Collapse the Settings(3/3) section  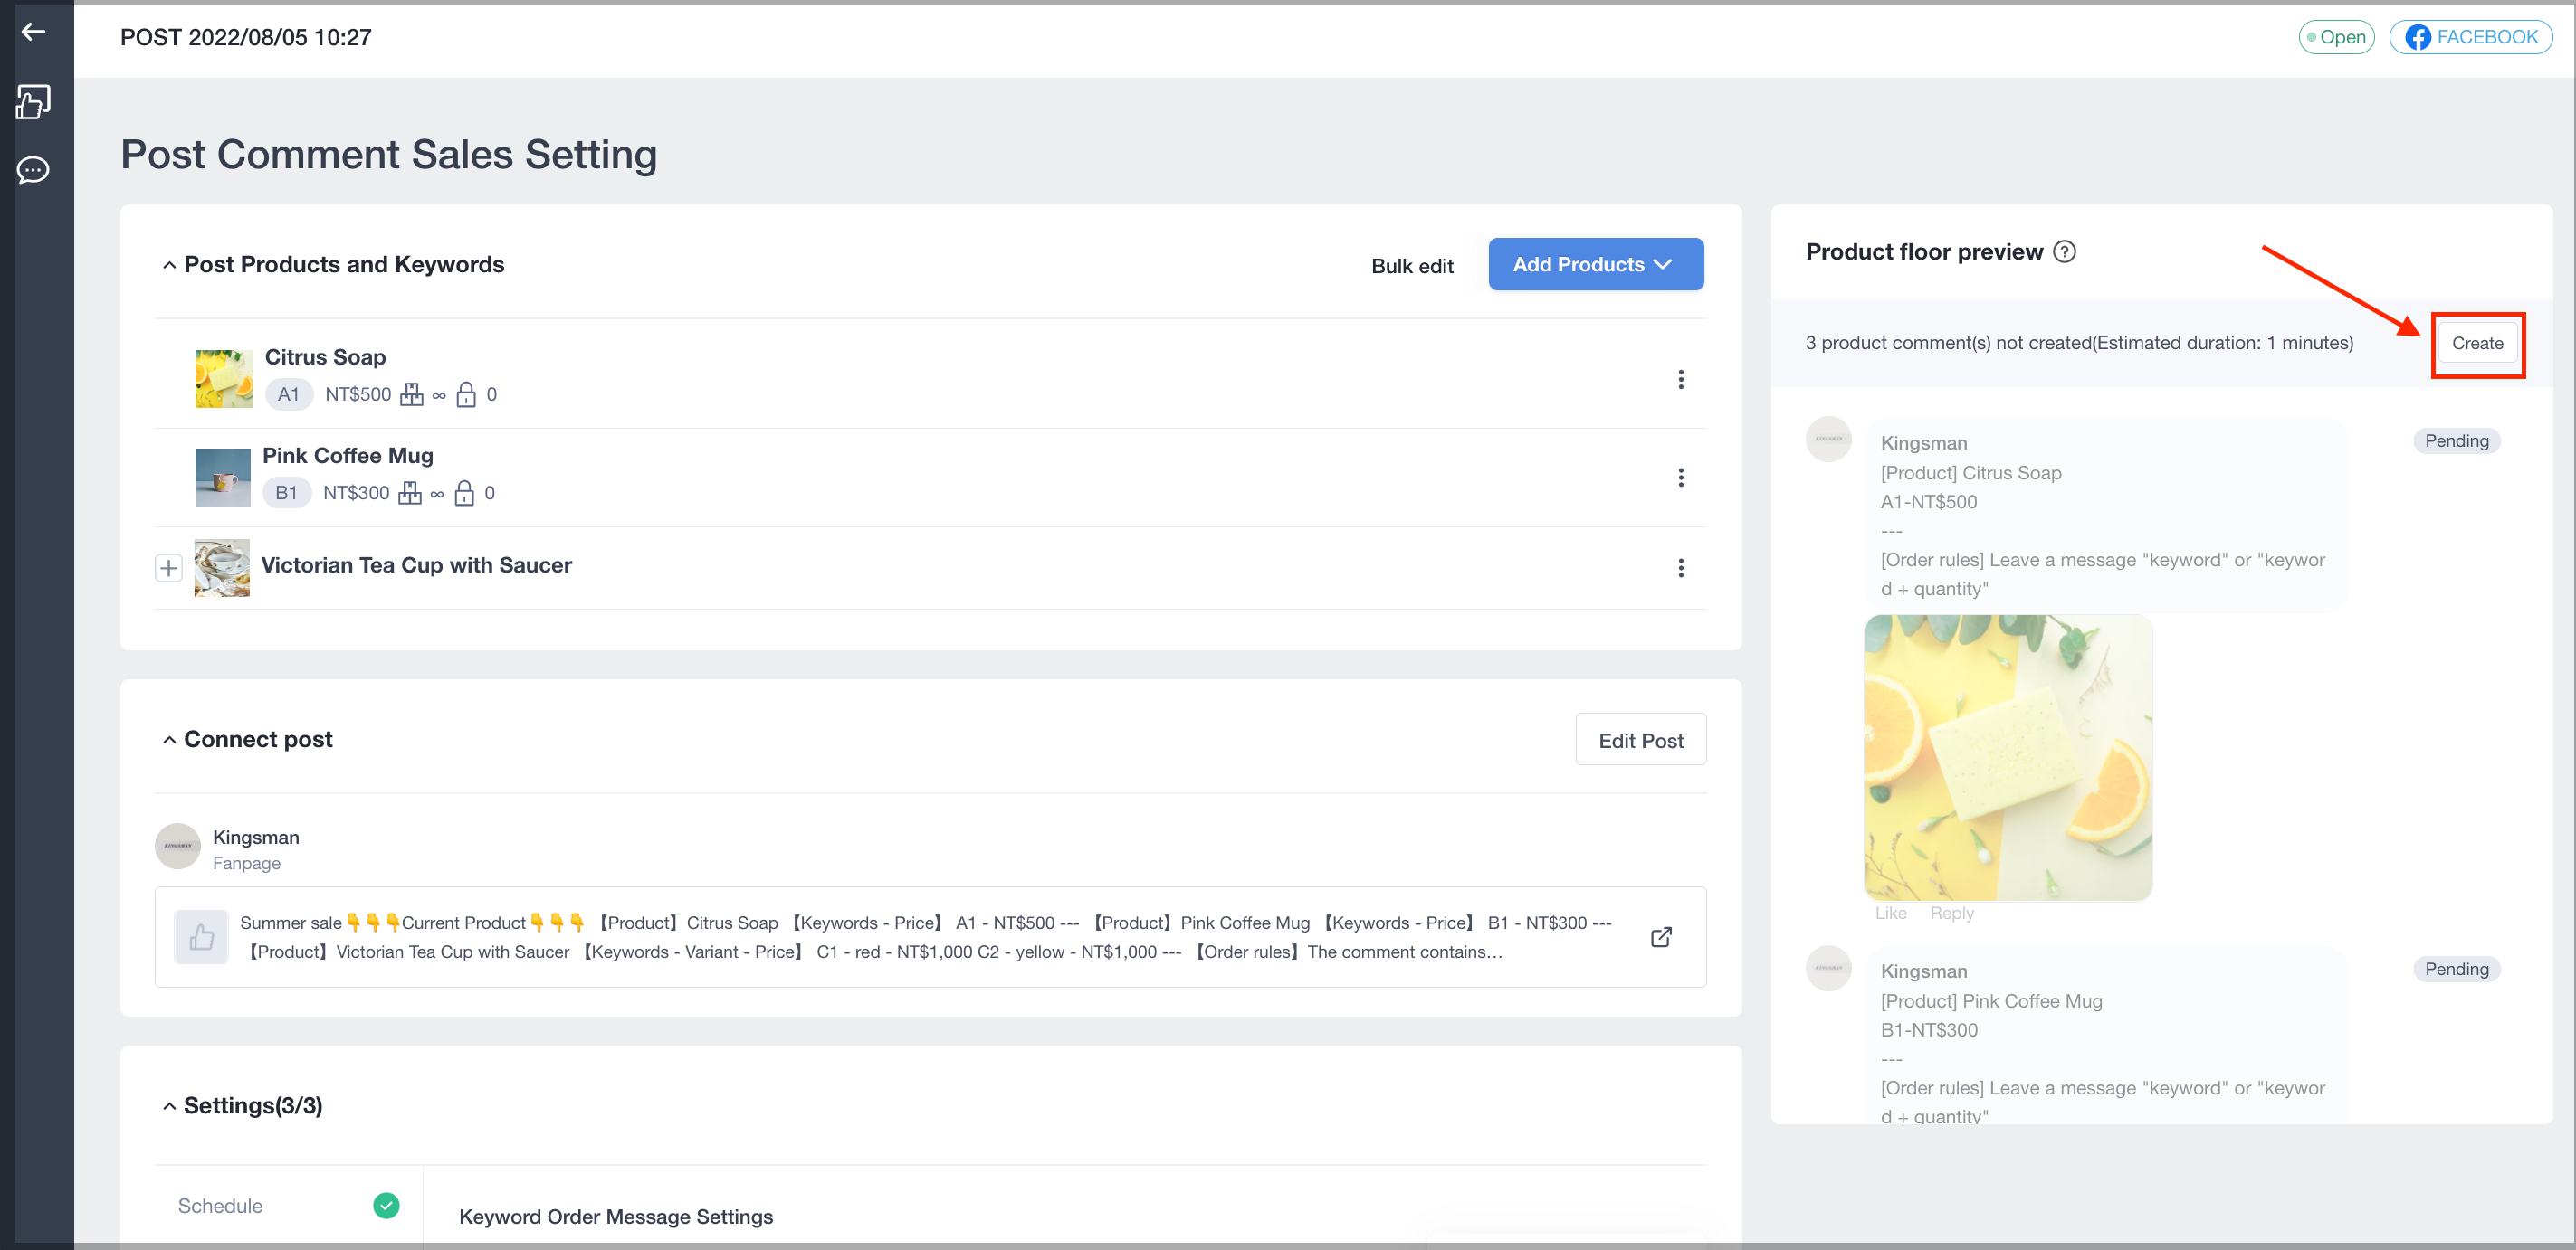point(169,1105)
